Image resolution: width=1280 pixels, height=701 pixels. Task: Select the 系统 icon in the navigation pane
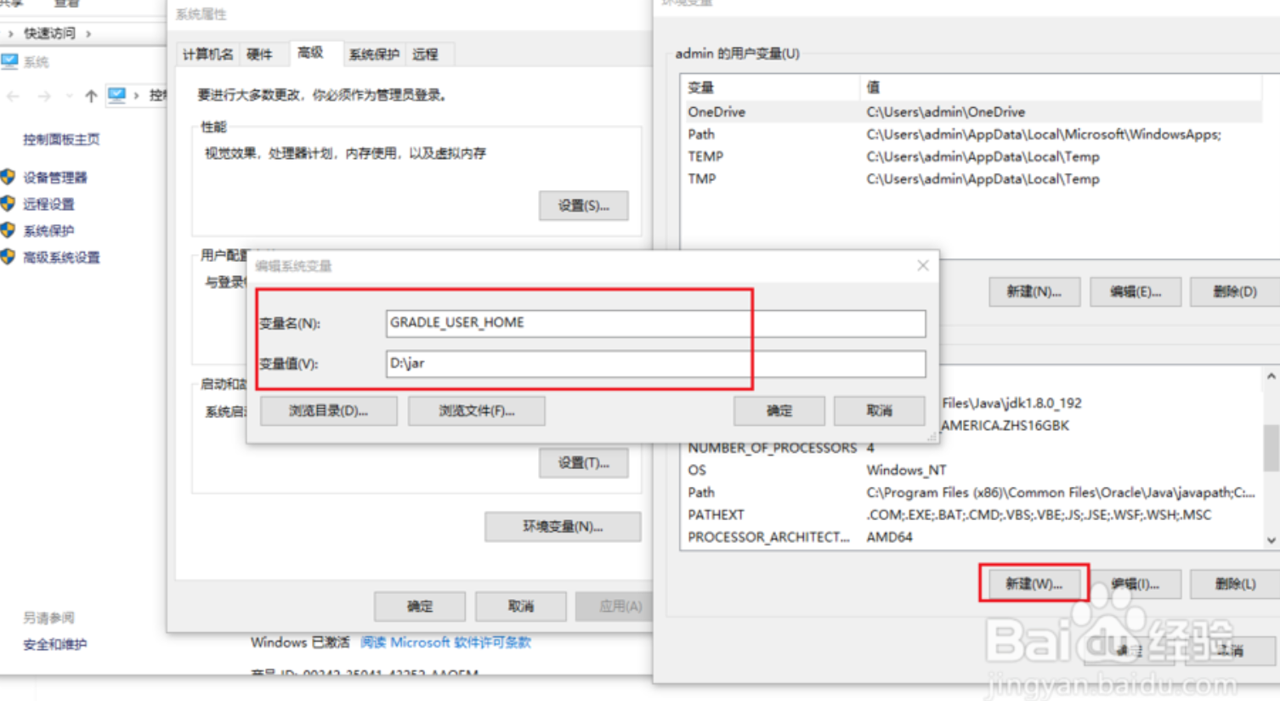(x=10, y=60)
